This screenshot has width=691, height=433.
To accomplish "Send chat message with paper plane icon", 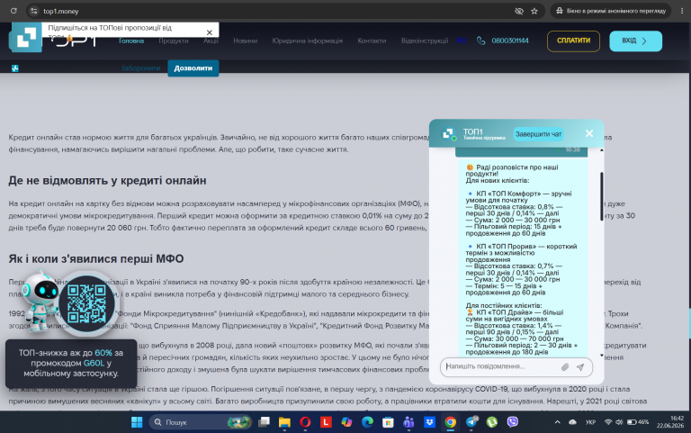I will pos(580,367).
